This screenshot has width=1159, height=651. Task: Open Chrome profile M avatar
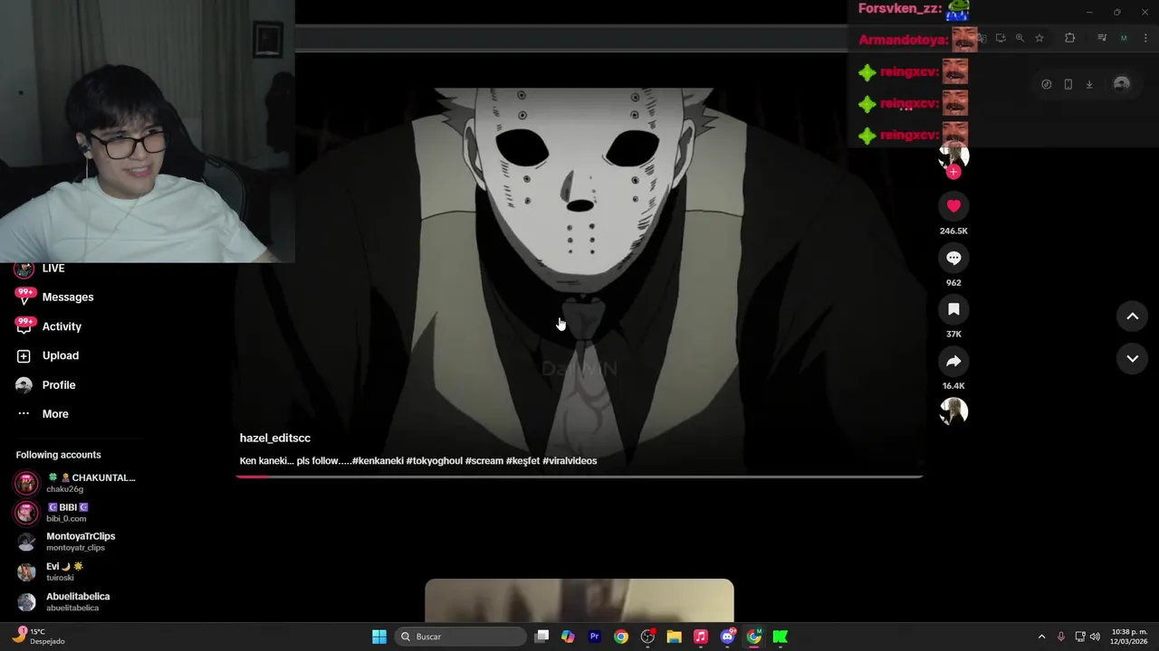1124,38
